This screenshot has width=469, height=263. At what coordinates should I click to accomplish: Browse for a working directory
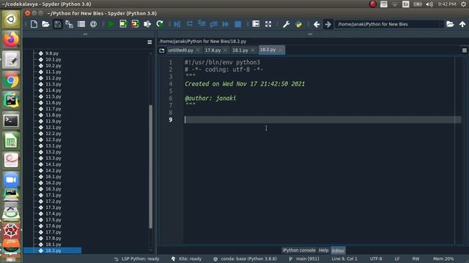pos(450,24)
